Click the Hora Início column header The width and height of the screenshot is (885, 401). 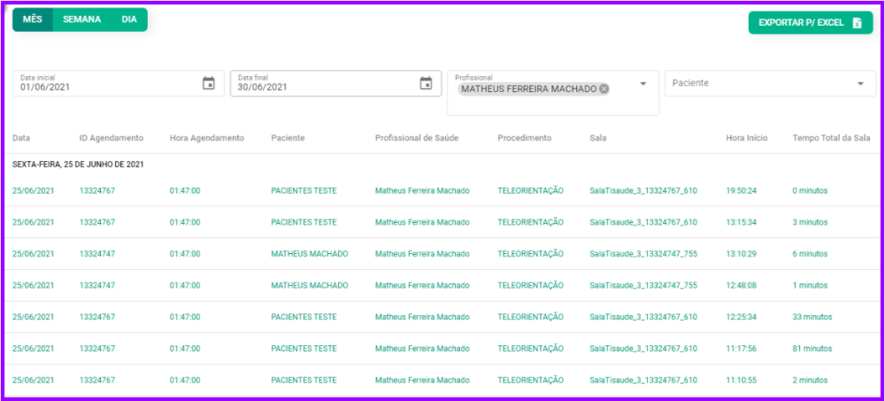point(746,138)
